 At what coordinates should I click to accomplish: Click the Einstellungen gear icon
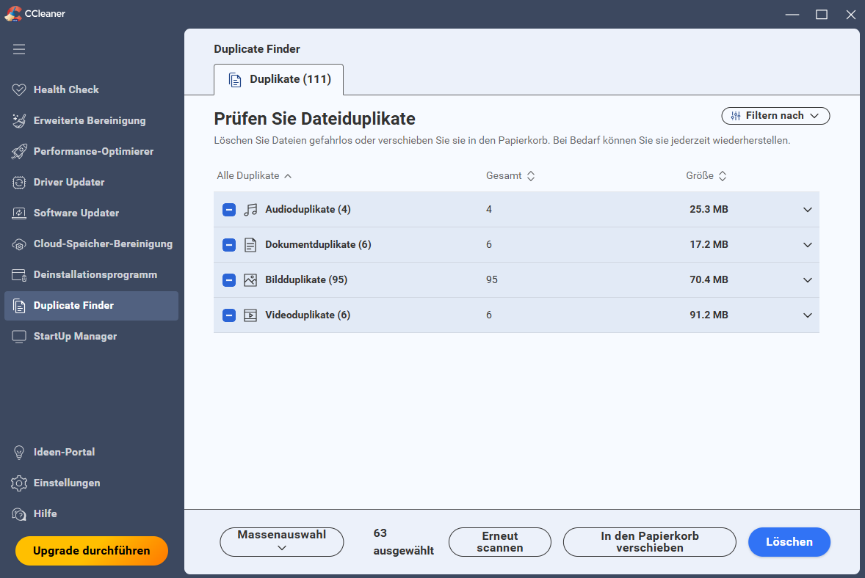(x=19, y=483)
